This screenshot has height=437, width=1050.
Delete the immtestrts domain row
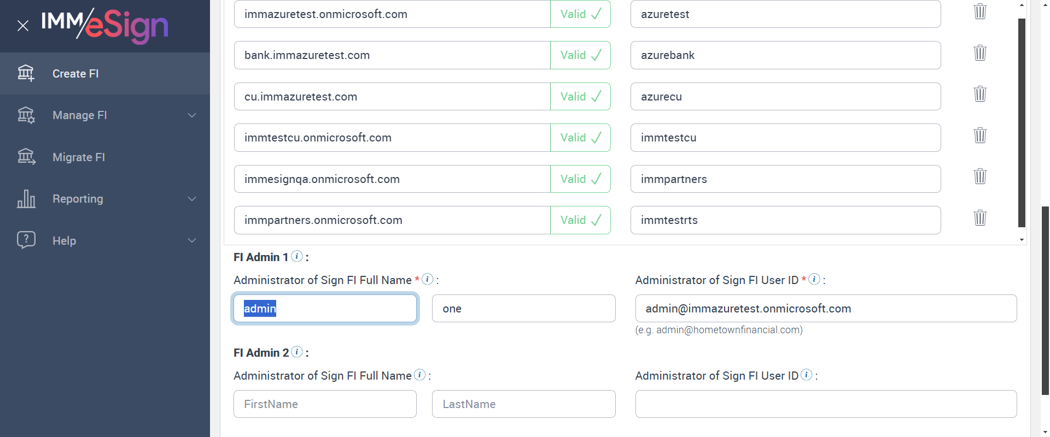(980, 218)
